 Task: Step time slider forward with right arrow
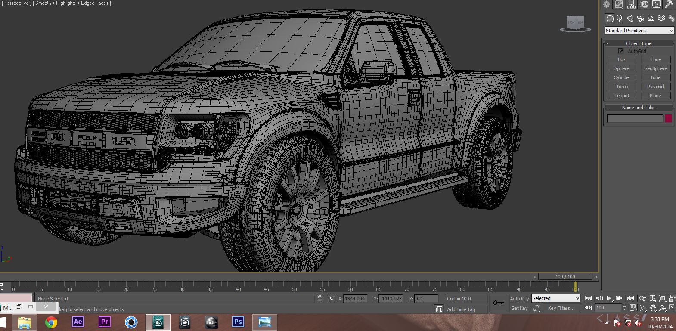coord(596,277)
